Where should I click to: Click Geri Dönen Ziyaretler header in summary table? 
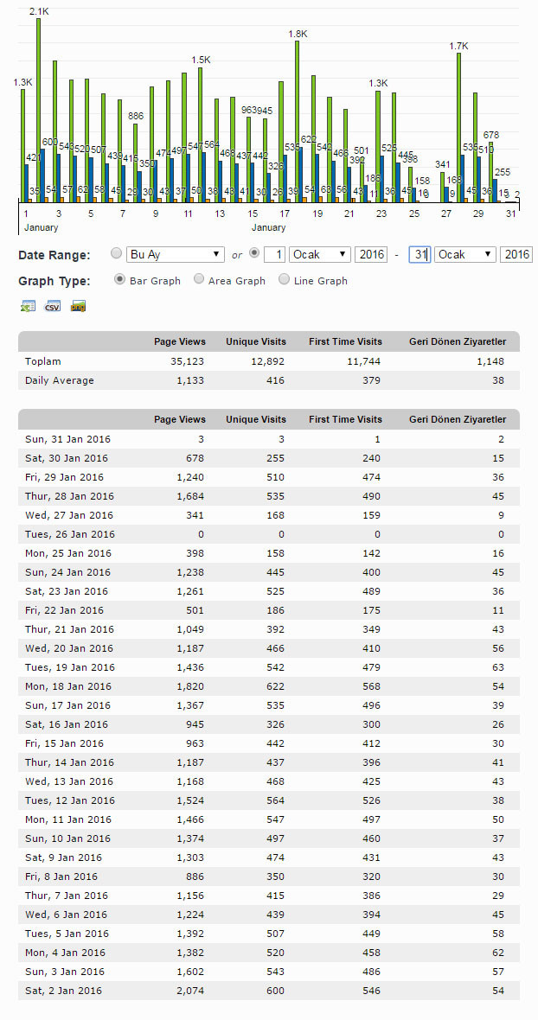[458, 341]
